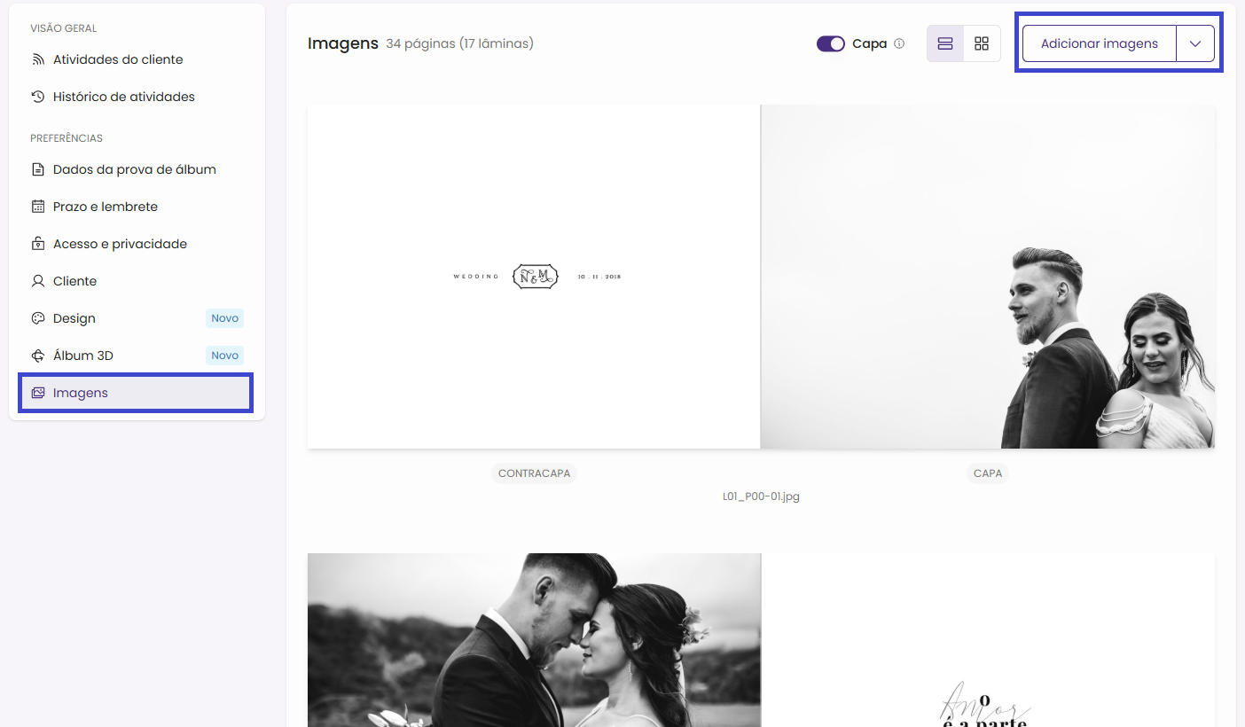Select the back cover wedding monogram page

click(x=534, y=277)
